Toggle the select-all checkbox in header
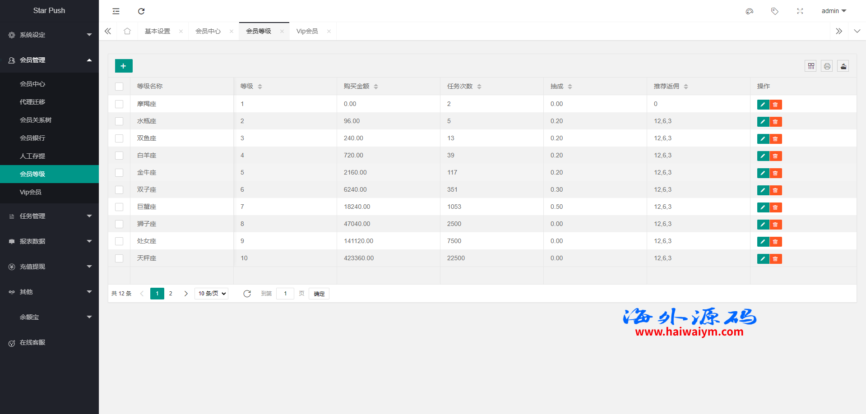 pos(119,87)
